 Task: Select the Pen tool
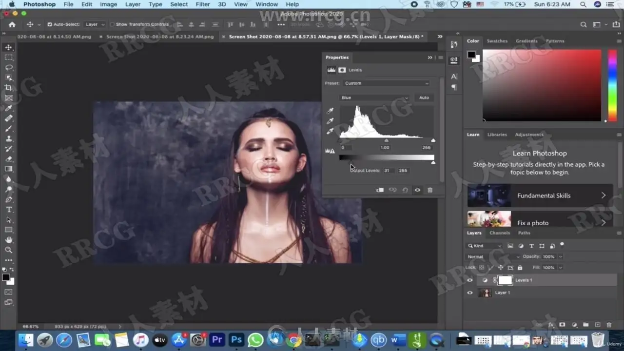click(9, 199)
